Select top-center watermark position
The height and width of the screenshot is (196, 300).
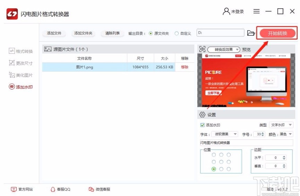(221, 155)
